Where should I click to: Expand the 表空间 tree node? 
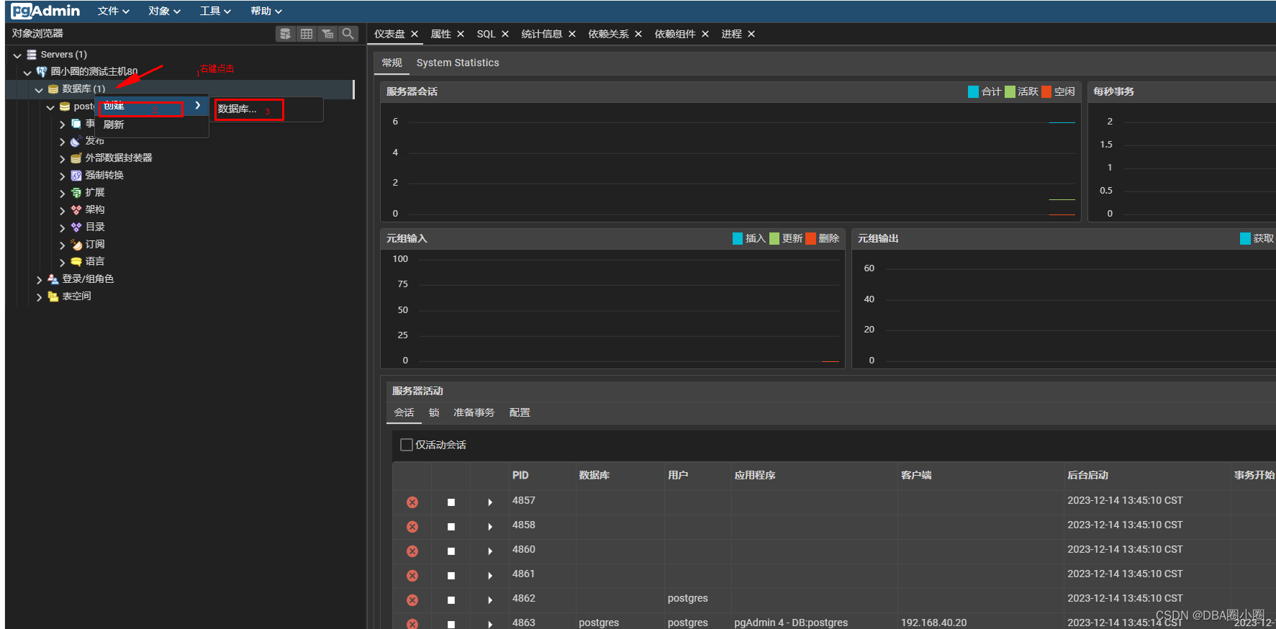point(39,297)
